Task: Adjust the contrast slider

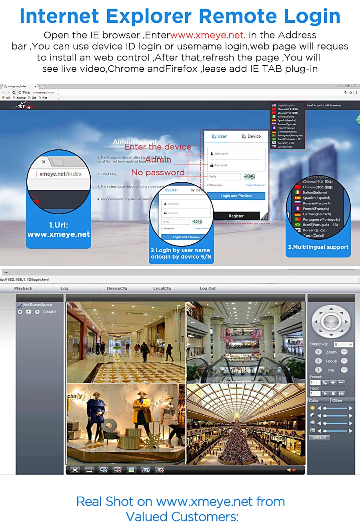Action: [x=335, y=416]
